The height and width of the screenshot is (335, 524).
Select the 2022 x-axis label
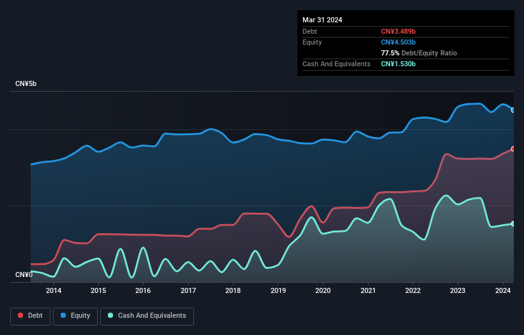[413, 290]
